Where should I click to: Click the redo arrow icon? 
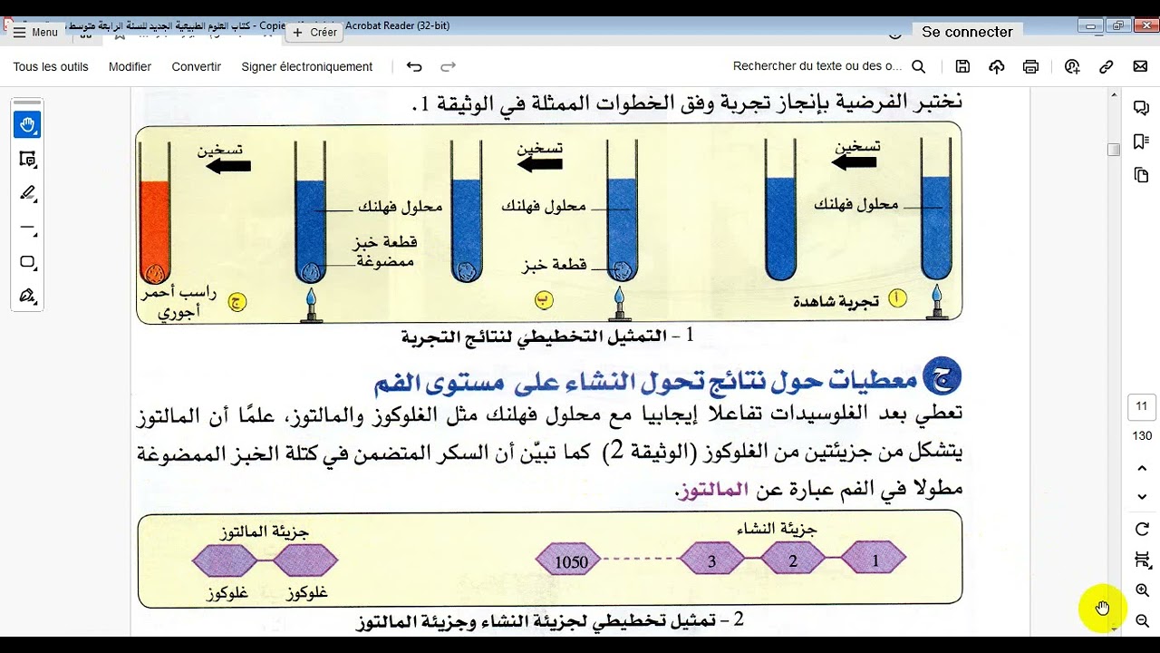point(448,67)
